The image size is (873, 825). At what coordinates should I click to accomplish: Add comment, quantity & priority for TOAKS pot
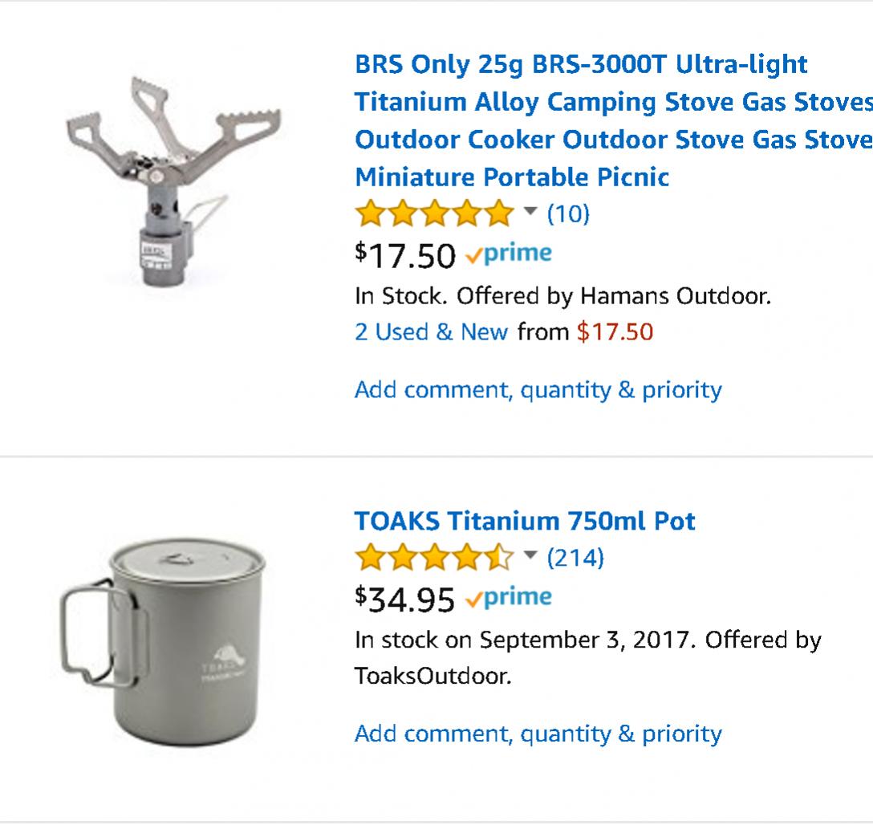[x=538, y=734]
